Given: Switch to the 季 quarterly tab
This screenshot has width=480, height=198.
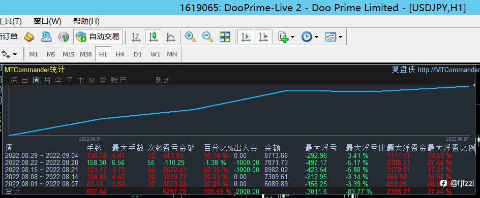Looking at the screenshot, I should point(58,80).
